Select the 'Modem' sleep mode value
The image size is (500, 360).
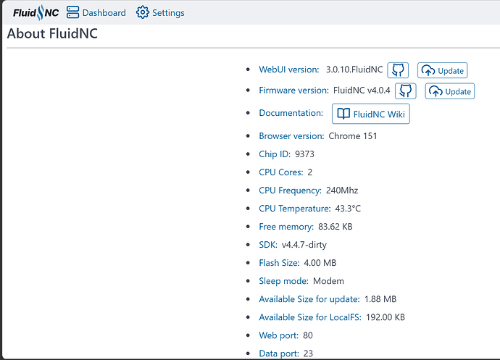click(328, 281)
